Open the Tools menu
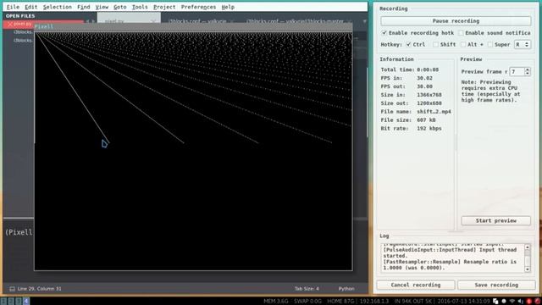This screenshot has height=305, width=542. click(140, 7)
